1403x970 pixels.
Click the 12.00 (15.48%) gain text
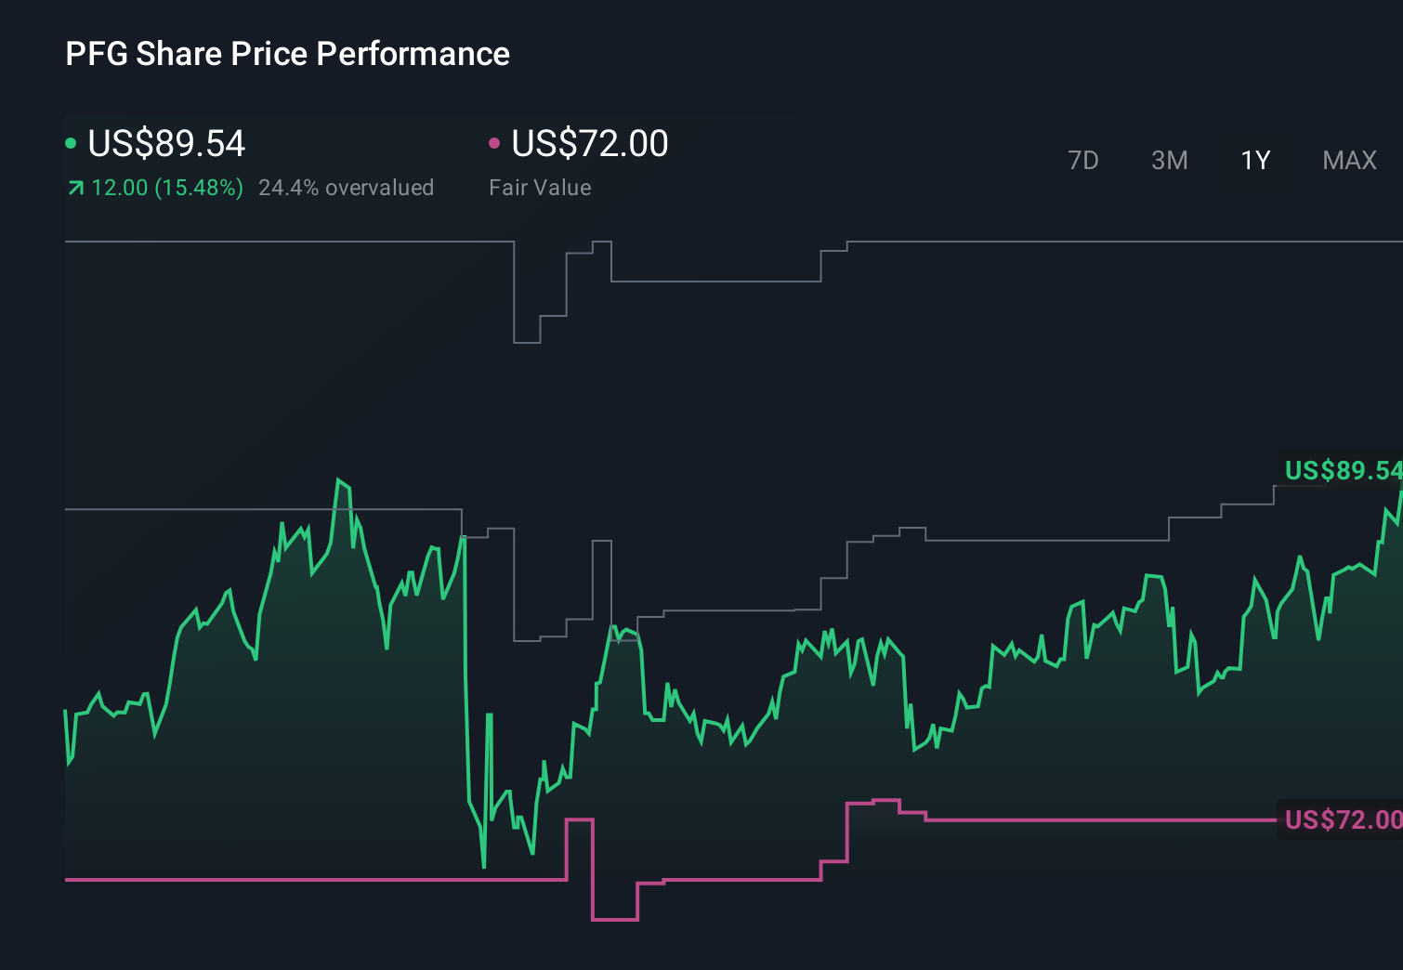(166, 187)
